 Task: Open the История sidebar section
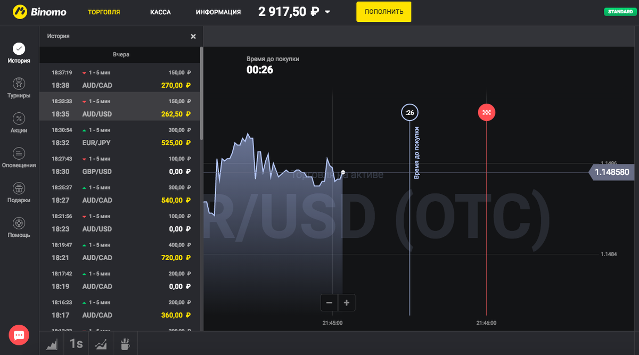19,53
